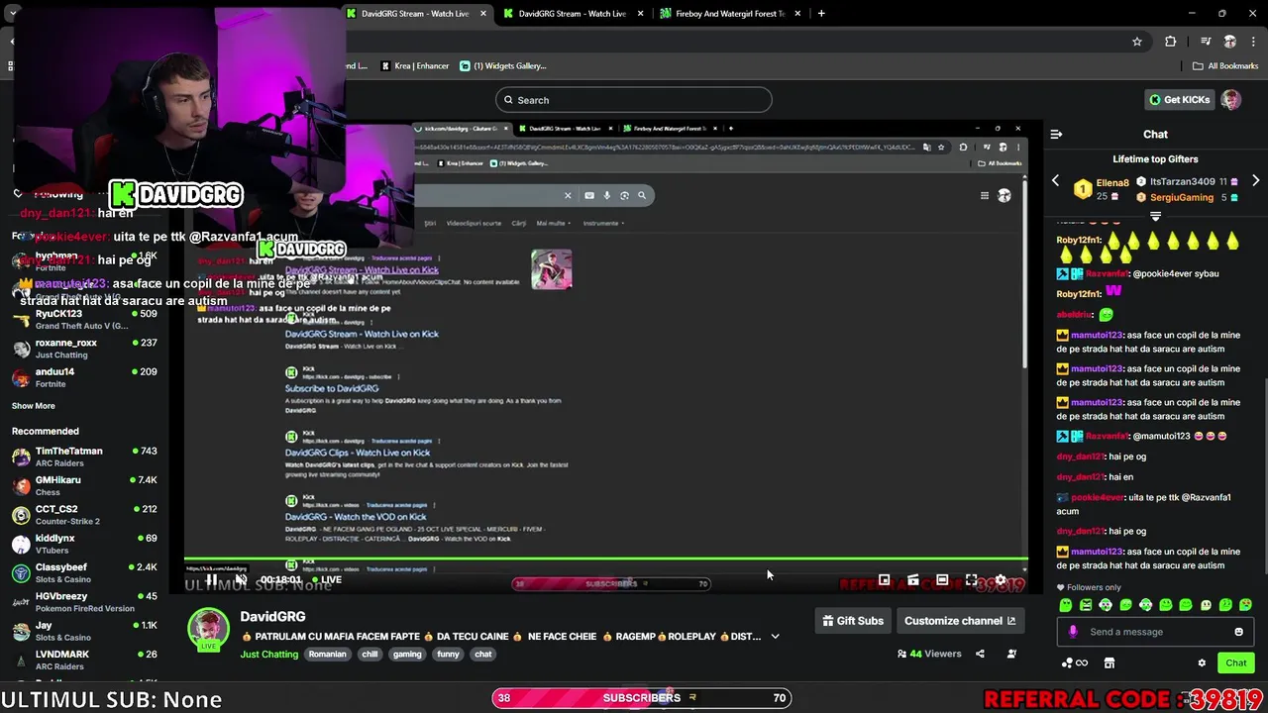Open the Chrome extensions puzzle icon
Viewport: 1268px width, 713px height.
1171,42
